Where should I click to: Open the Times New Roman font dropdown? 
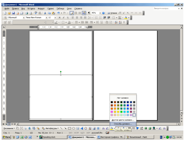(x=47, y=18)
